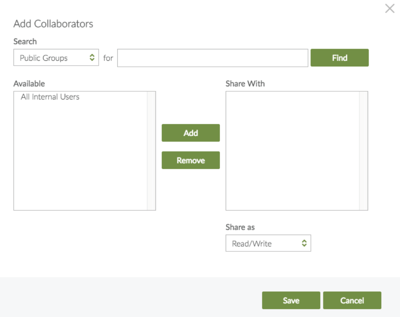Click the green chevron arrows beside Public Groups
Image resolution: width=400 pixels, height=317 pixels.
point(92,58)
